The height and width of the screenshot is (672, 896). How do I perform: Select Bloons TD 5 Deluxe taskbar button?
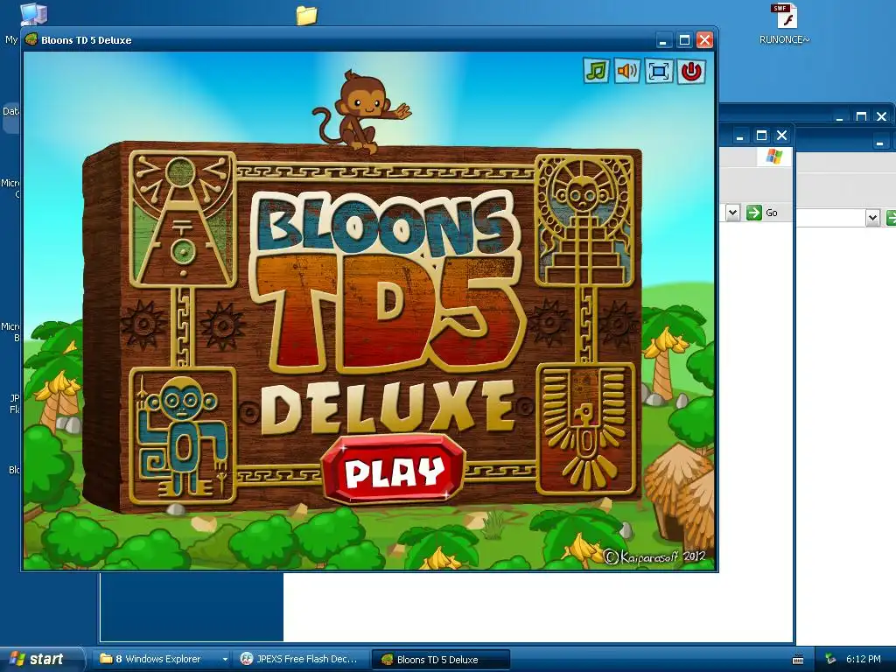tap(441, 660)
